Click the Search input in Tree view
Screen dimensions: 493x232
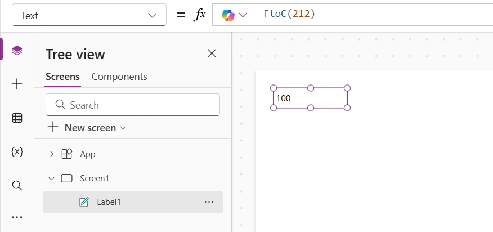[x=133, y=105]
